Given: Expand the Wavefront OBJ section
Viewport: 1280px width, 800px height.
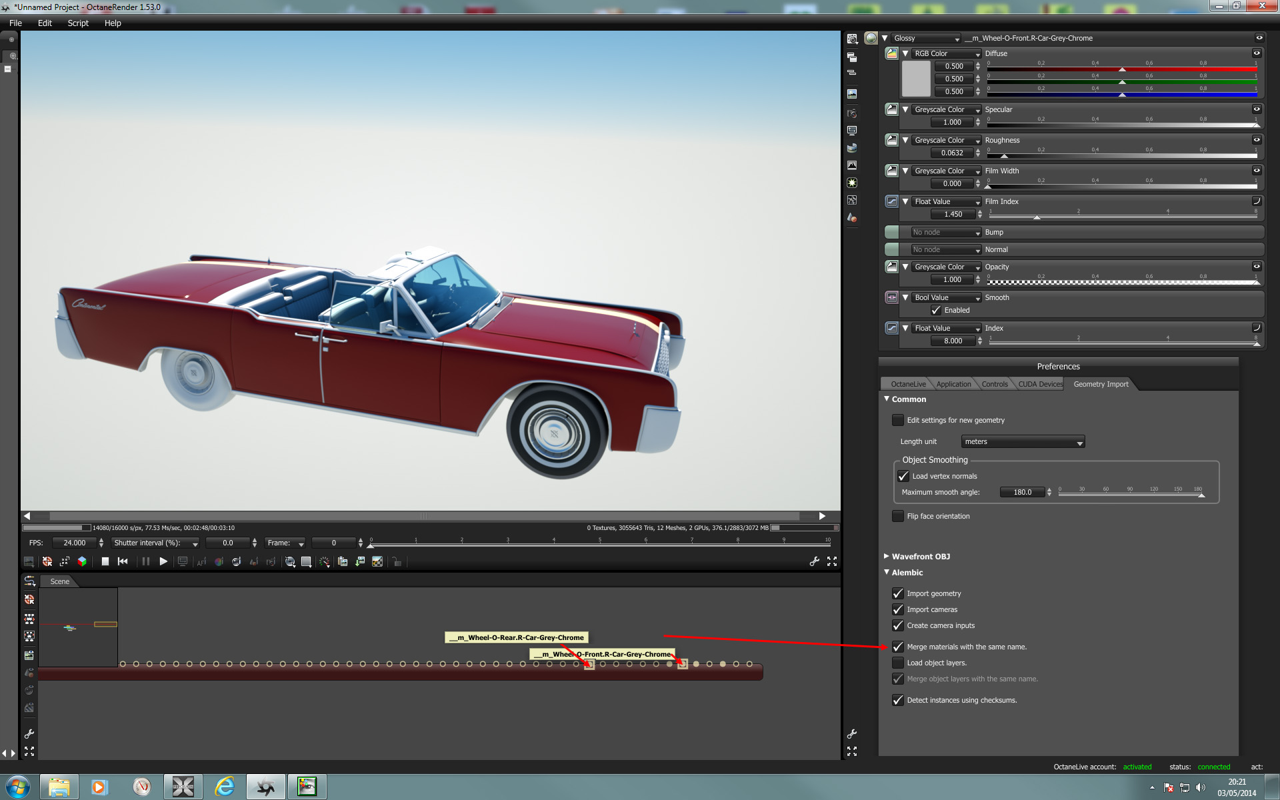Looking at the screenshot, I should click(920, 556).
